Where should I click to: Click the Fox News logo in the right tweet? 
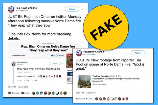tap(79, 53)
